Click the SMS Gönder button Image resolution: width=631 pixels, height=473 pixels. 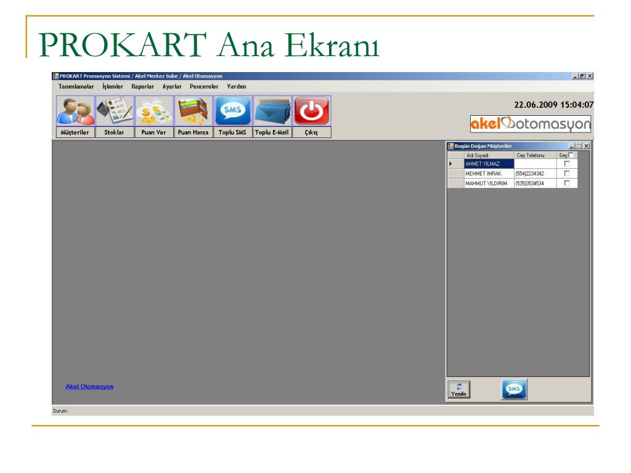514,389
